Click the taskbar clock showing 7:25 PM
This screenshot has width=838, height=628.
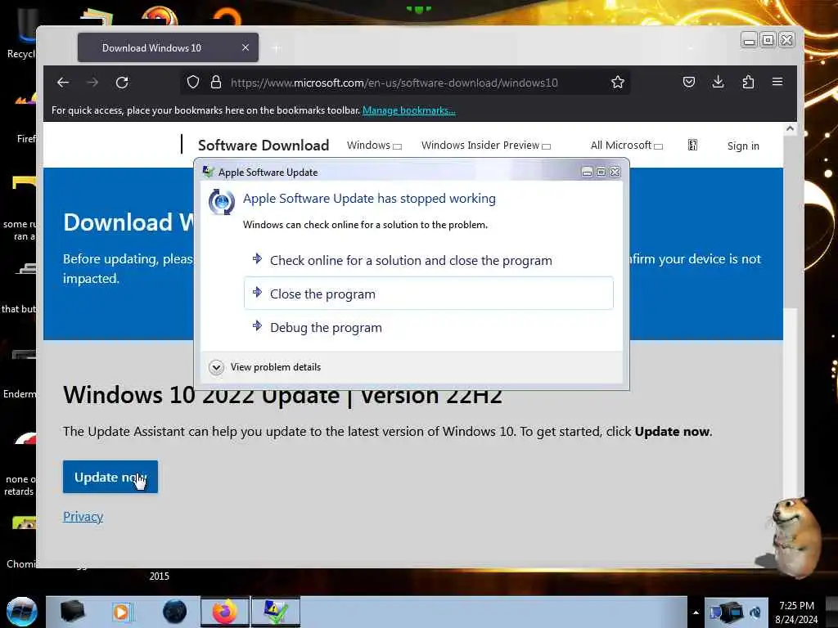tap(796, 612)
